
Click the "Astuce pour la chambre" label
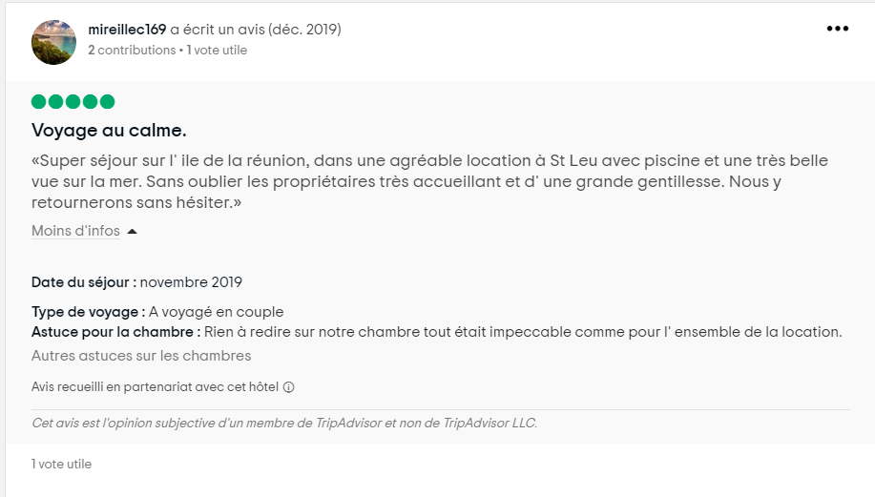[x=115, y=332]
